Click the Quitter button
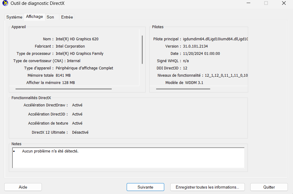The height and width of the screenshot is (194, 293). pyautogui.click(x=269, y=187)
